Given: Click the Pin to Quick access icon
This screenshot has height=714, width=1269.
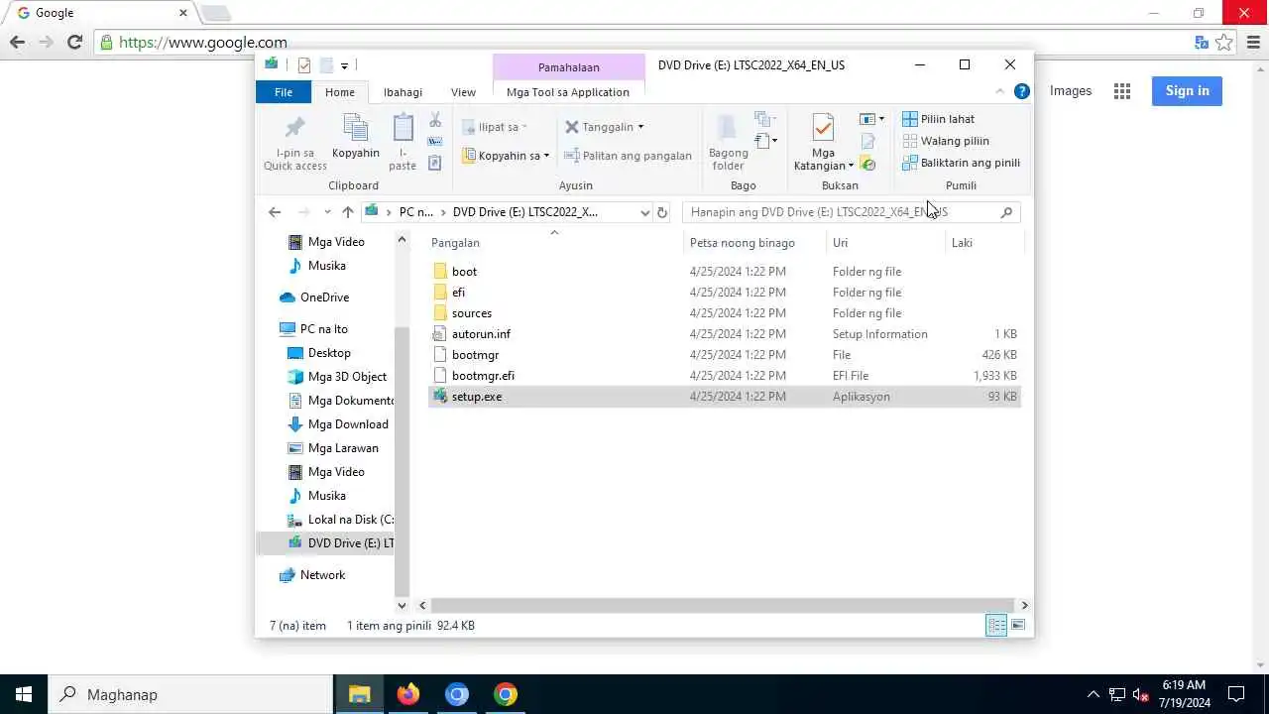Looking at the screenshot, I should pyautogui.click(x=294, y=128).
